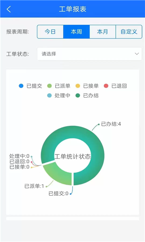The width and height of the screenshot is (145, 242).
Task: Click the 已提交:0 chart label
Action: pos(58,193)
